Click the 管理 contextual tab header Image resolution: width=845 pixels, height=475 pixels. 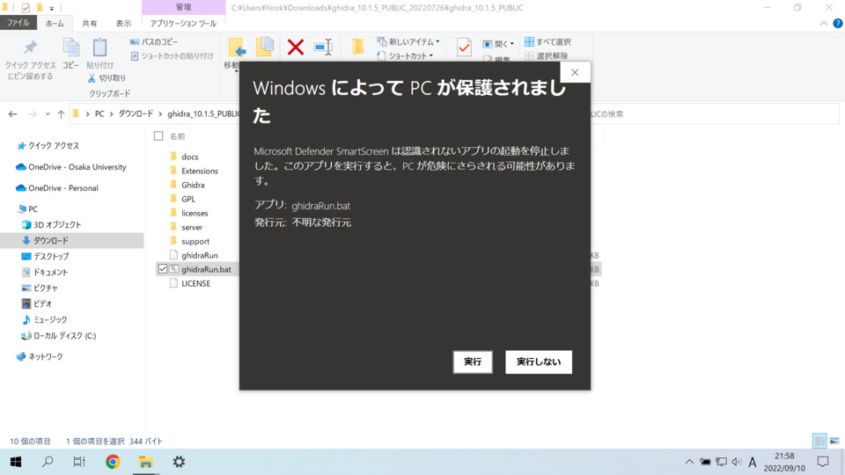tap(183, 8)
